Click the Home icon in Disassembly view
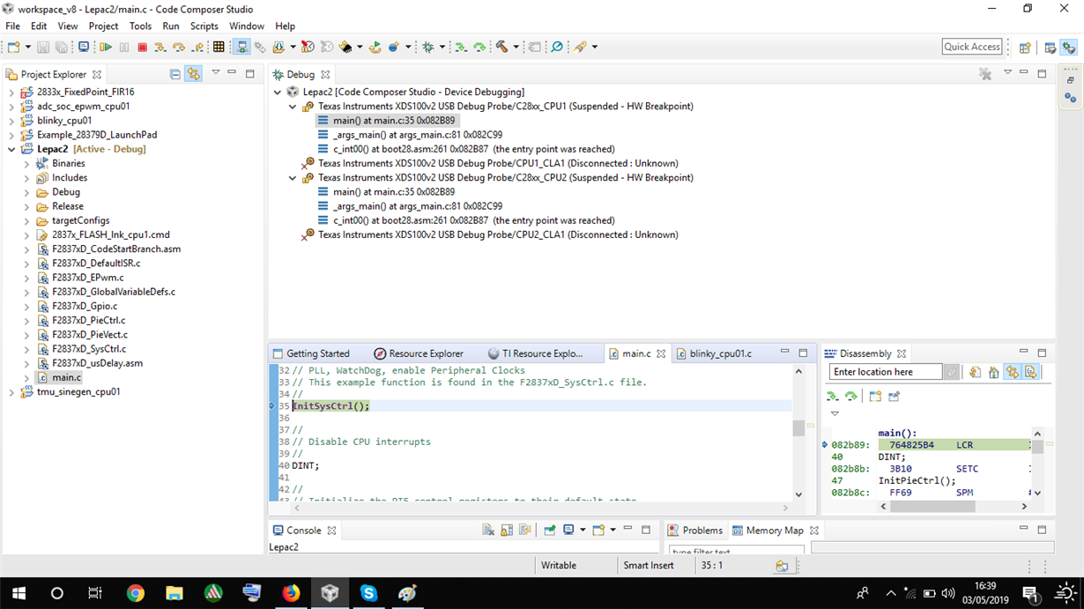 (x=994, y=372)
